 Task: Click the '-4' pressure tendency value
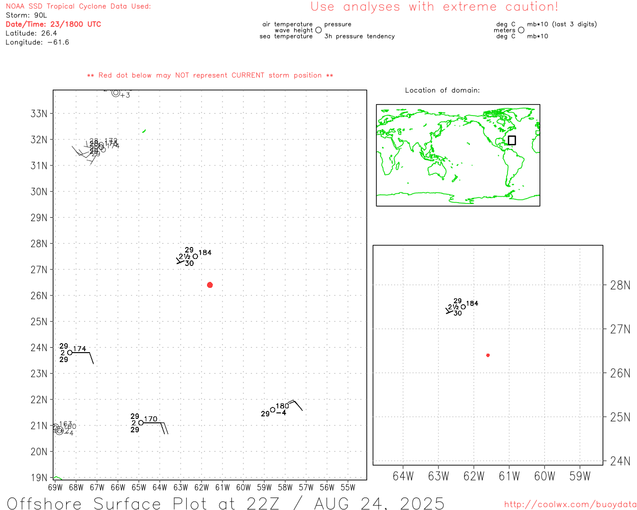[x=281, y=413]
